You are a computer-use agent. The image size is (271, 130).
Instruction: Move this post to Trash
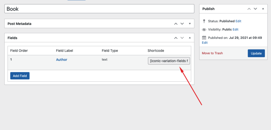pyautogui.click(x=212, y=53)
